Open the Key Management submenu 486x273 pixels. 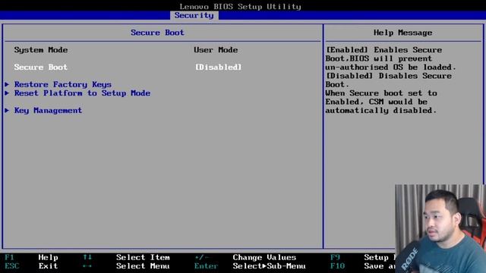tap(48, 111)
